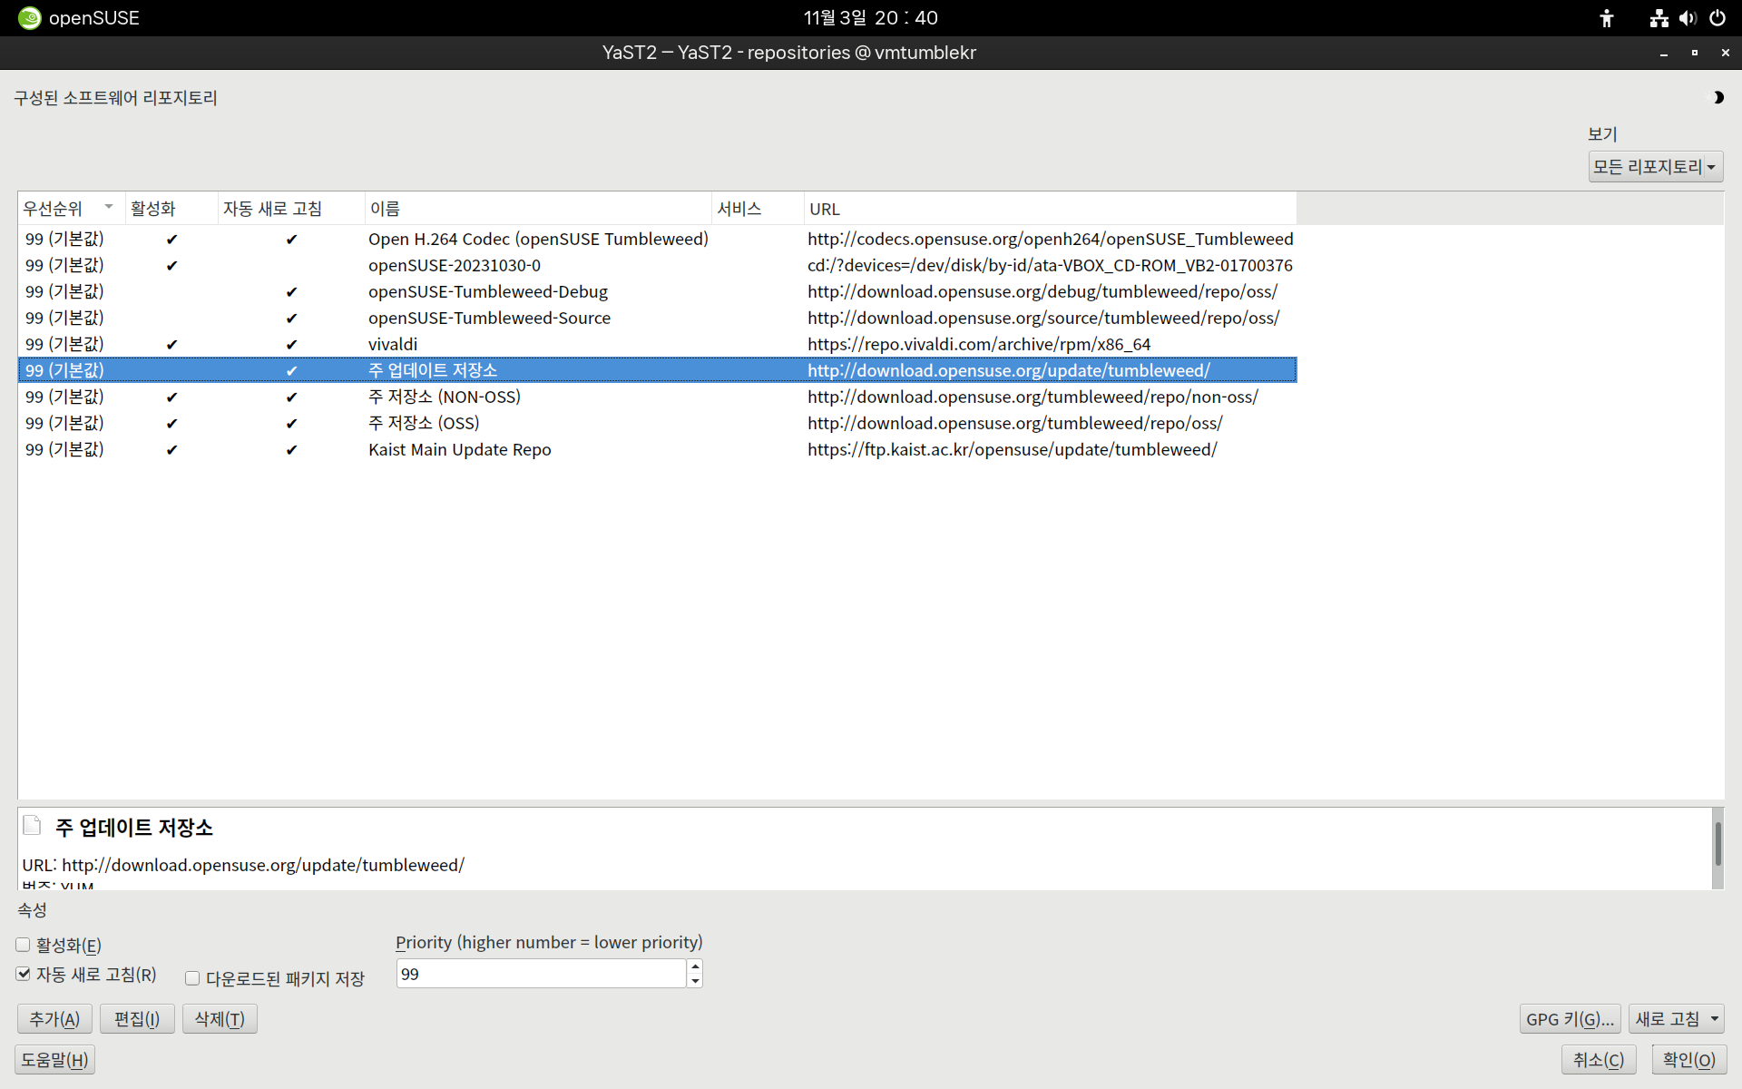Enable the 활성화(E) checkbox
This screenshot has height=1089, width=1742.
coord(24,945)
